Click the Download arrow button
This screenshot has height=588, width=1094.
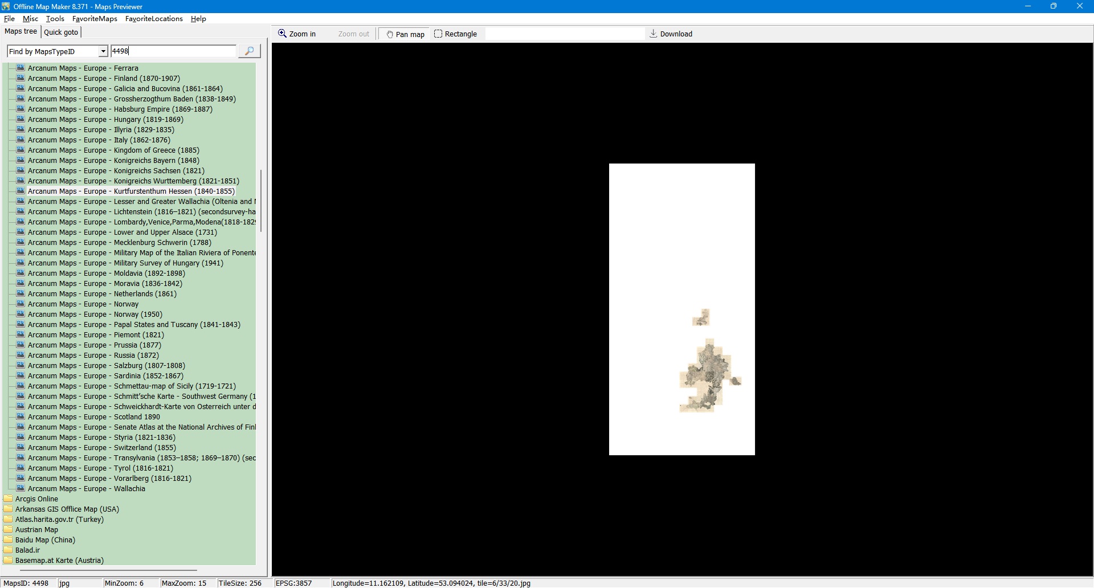tap(671, 34)
